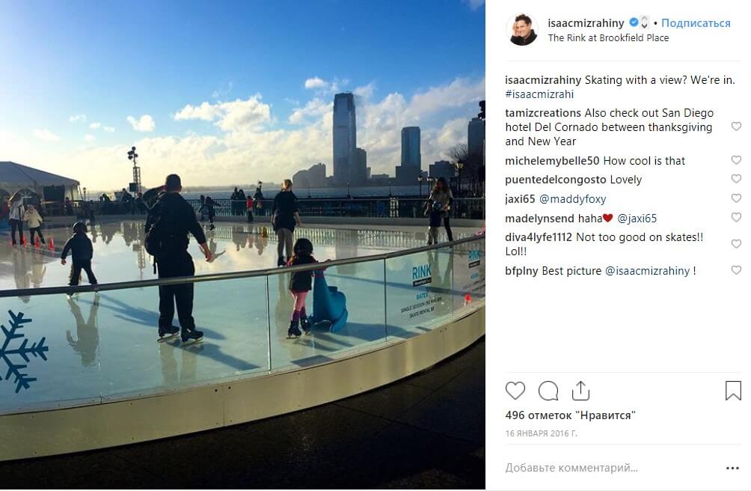This screenshot has height=491, width=751.
Task: Like the jaxi65 comment
Action: point(736,198)
